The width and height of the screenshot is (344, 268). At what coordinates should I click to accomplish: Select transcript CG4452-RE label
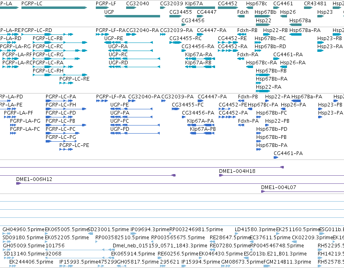point(232,38)
